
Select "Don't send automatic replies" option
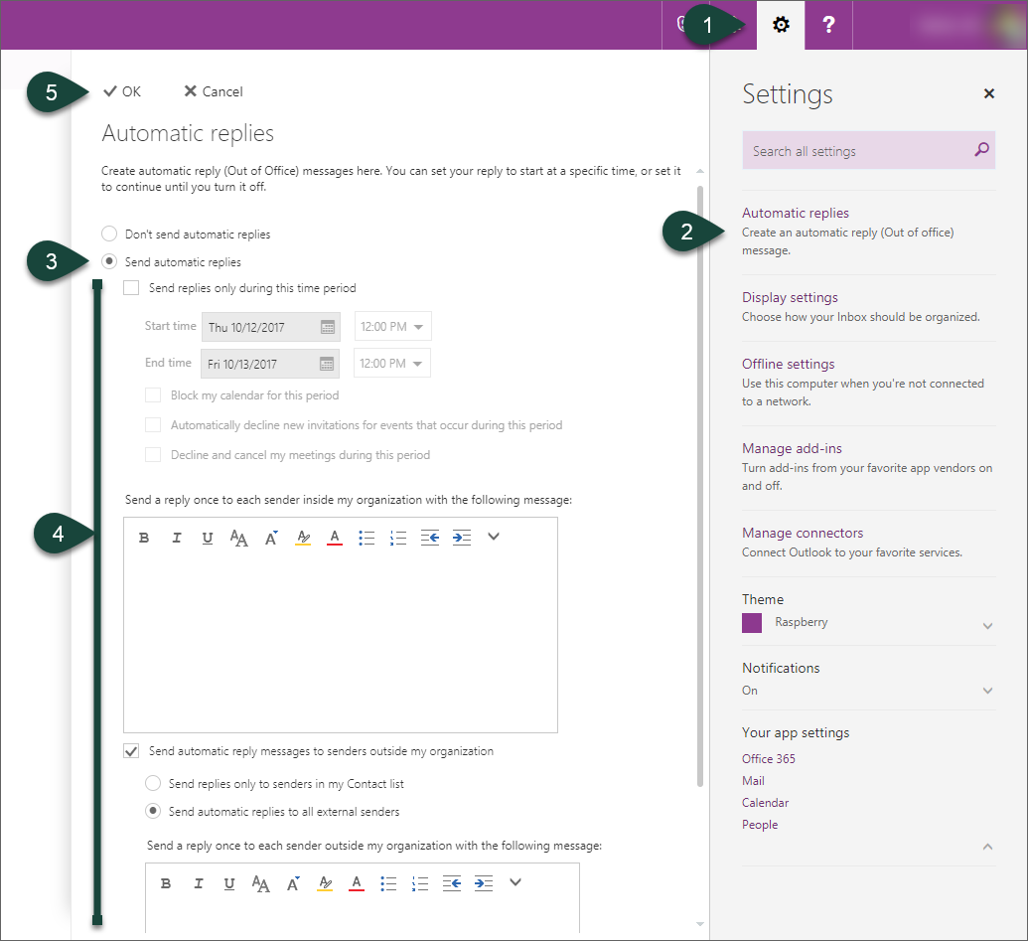109,235
